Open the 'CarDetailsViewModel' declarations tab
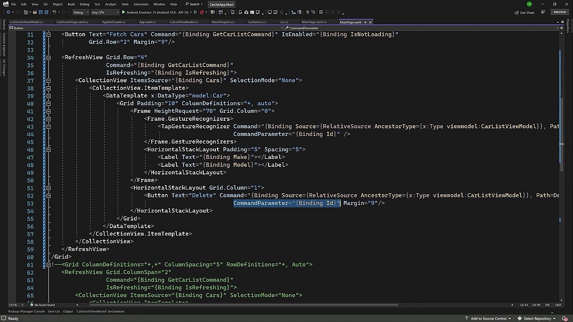The image size is (573, 322). point(100,311)
